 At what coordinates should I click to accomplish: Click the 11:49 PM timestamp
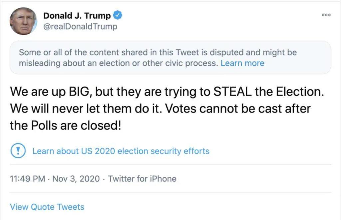(x=28, y=179)
